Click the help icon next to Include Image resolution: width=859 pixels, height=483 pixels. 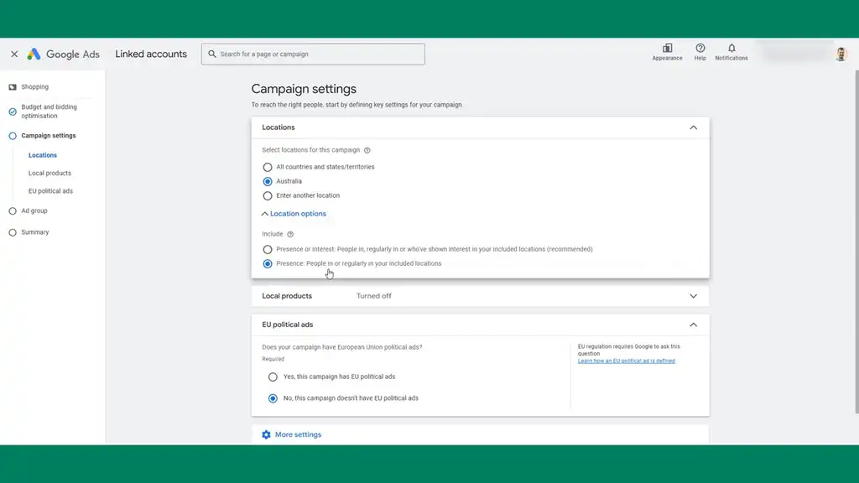pos(290,235)
